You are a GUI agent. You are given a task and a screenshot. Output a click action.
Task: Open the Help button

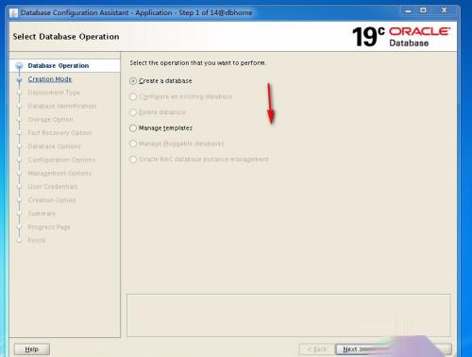32,349
